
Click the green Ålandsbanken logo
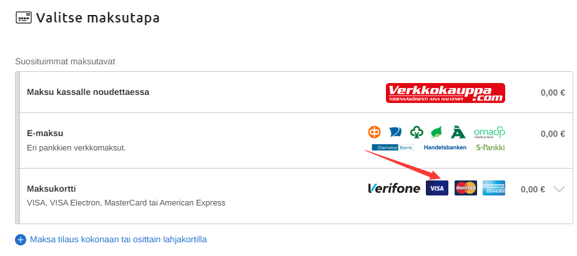[x=458, y=132]
